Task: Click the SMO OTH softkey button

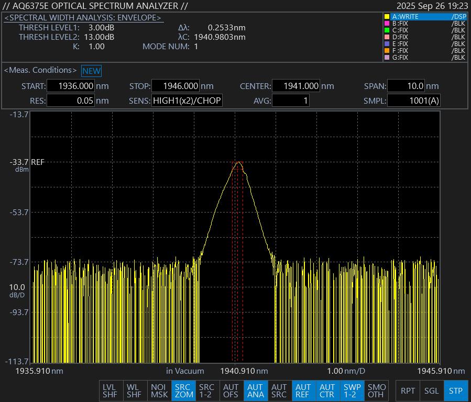Action: click(x=376, y=390)
